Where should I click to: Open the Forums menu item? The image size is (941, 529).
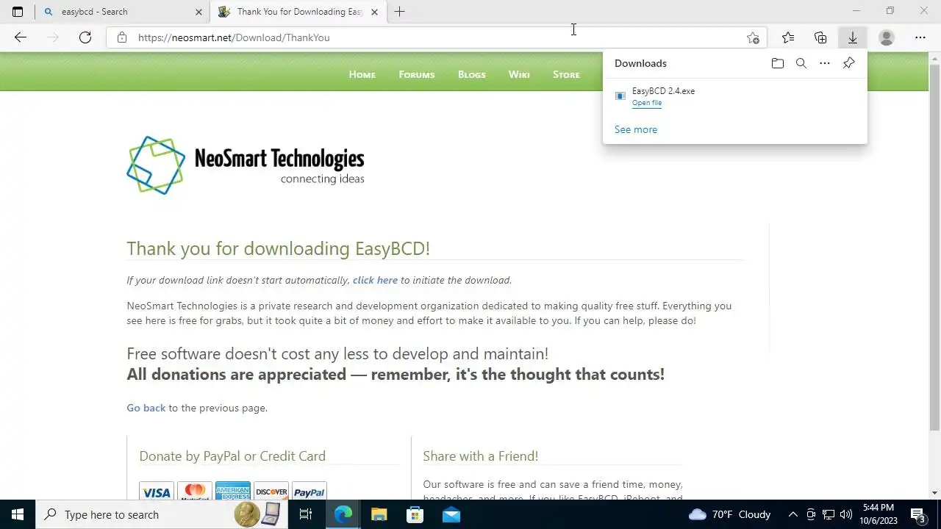pyautogui.click(x=416, y=74)
